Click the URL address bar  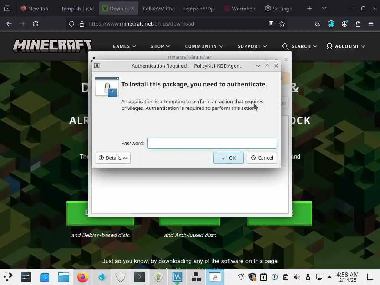pos(177,24)
